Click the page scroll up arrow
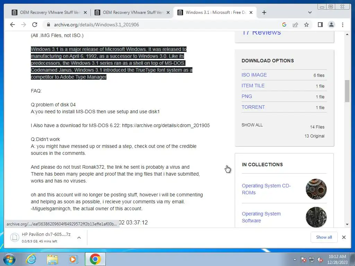The width and height of the screenshot is (355, 266). click(x=347, y=34)
